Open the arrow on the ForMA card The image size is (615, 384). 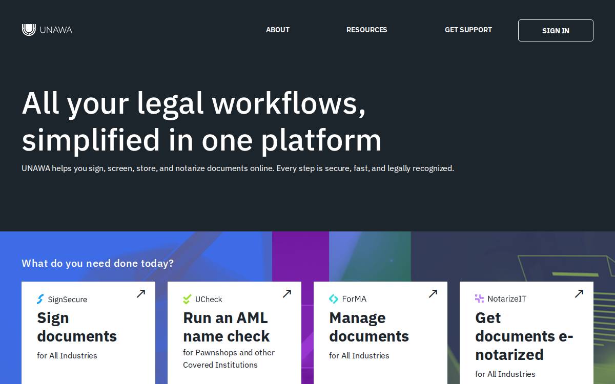click(x=433, y=293)
